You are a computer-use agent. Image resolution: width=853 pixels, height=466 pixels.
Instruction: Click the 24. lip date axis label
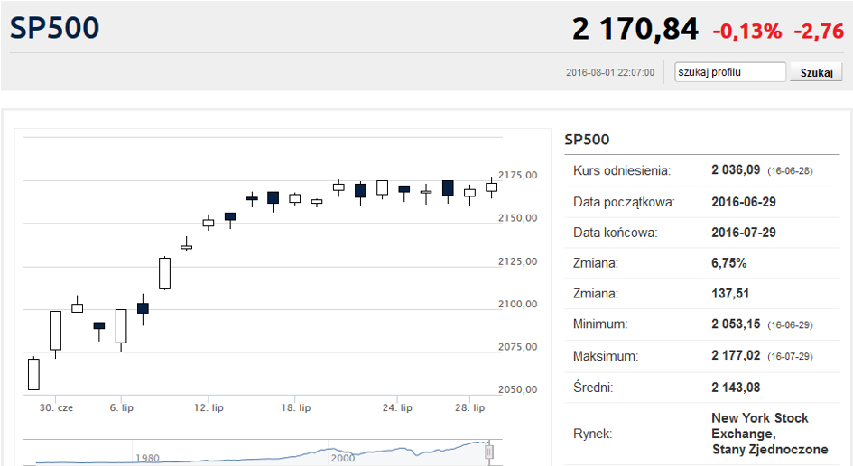(397, 407)
